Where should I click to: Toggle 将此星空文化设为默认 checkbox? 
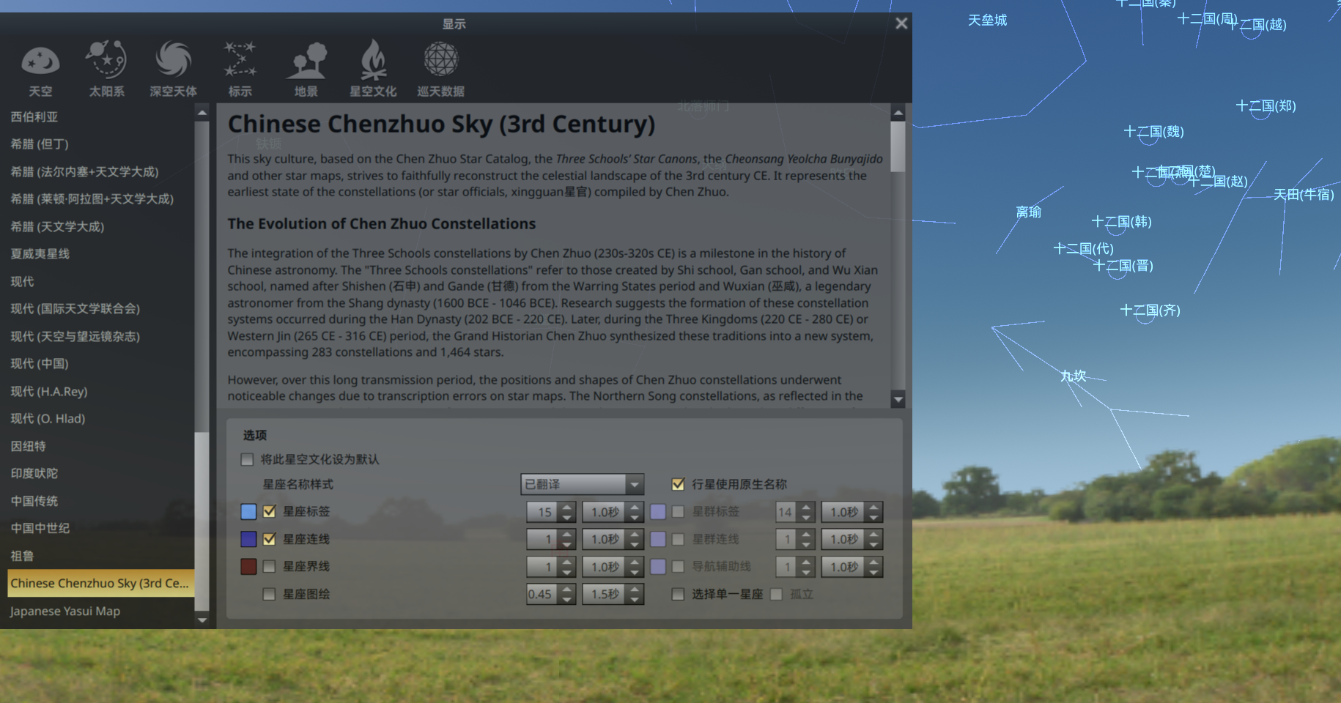247,459
